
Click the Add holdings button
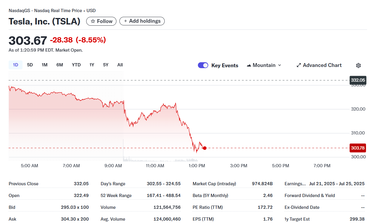point(142,21)
